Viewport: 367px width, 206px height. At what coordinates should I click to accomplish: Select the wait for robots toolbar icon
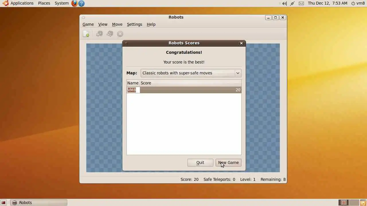(x=120, y=34)
